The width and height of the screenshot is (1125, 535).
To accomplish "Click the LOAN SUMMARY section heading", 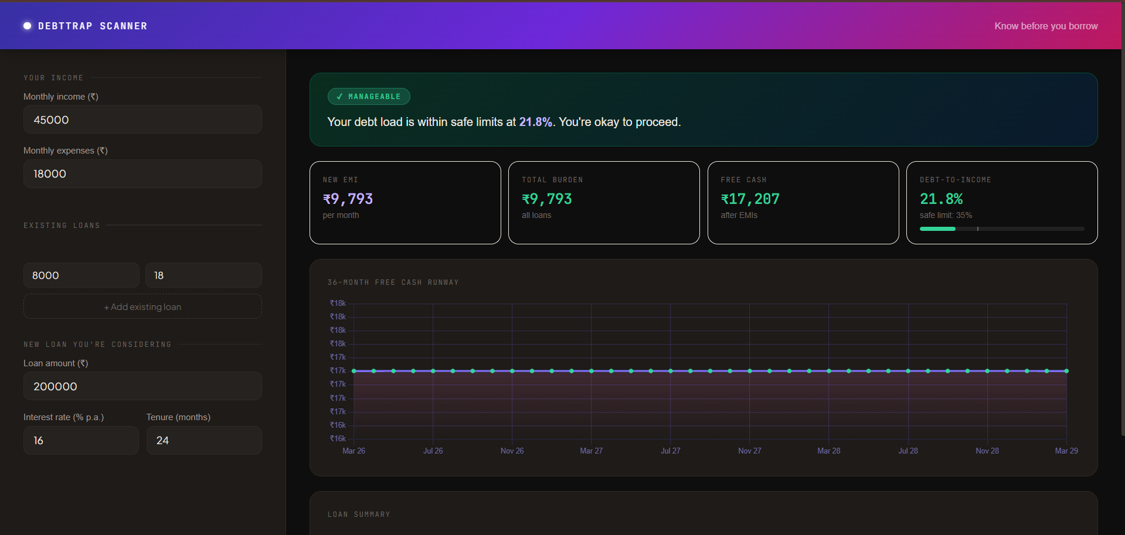I will 359,514.
